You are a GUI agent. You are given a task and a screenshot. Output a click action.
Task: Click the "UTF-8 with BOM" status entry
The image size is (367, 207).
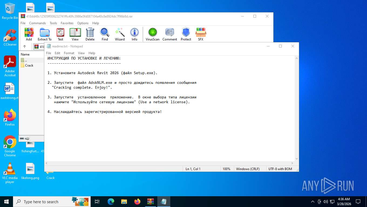tap(280, 169)
